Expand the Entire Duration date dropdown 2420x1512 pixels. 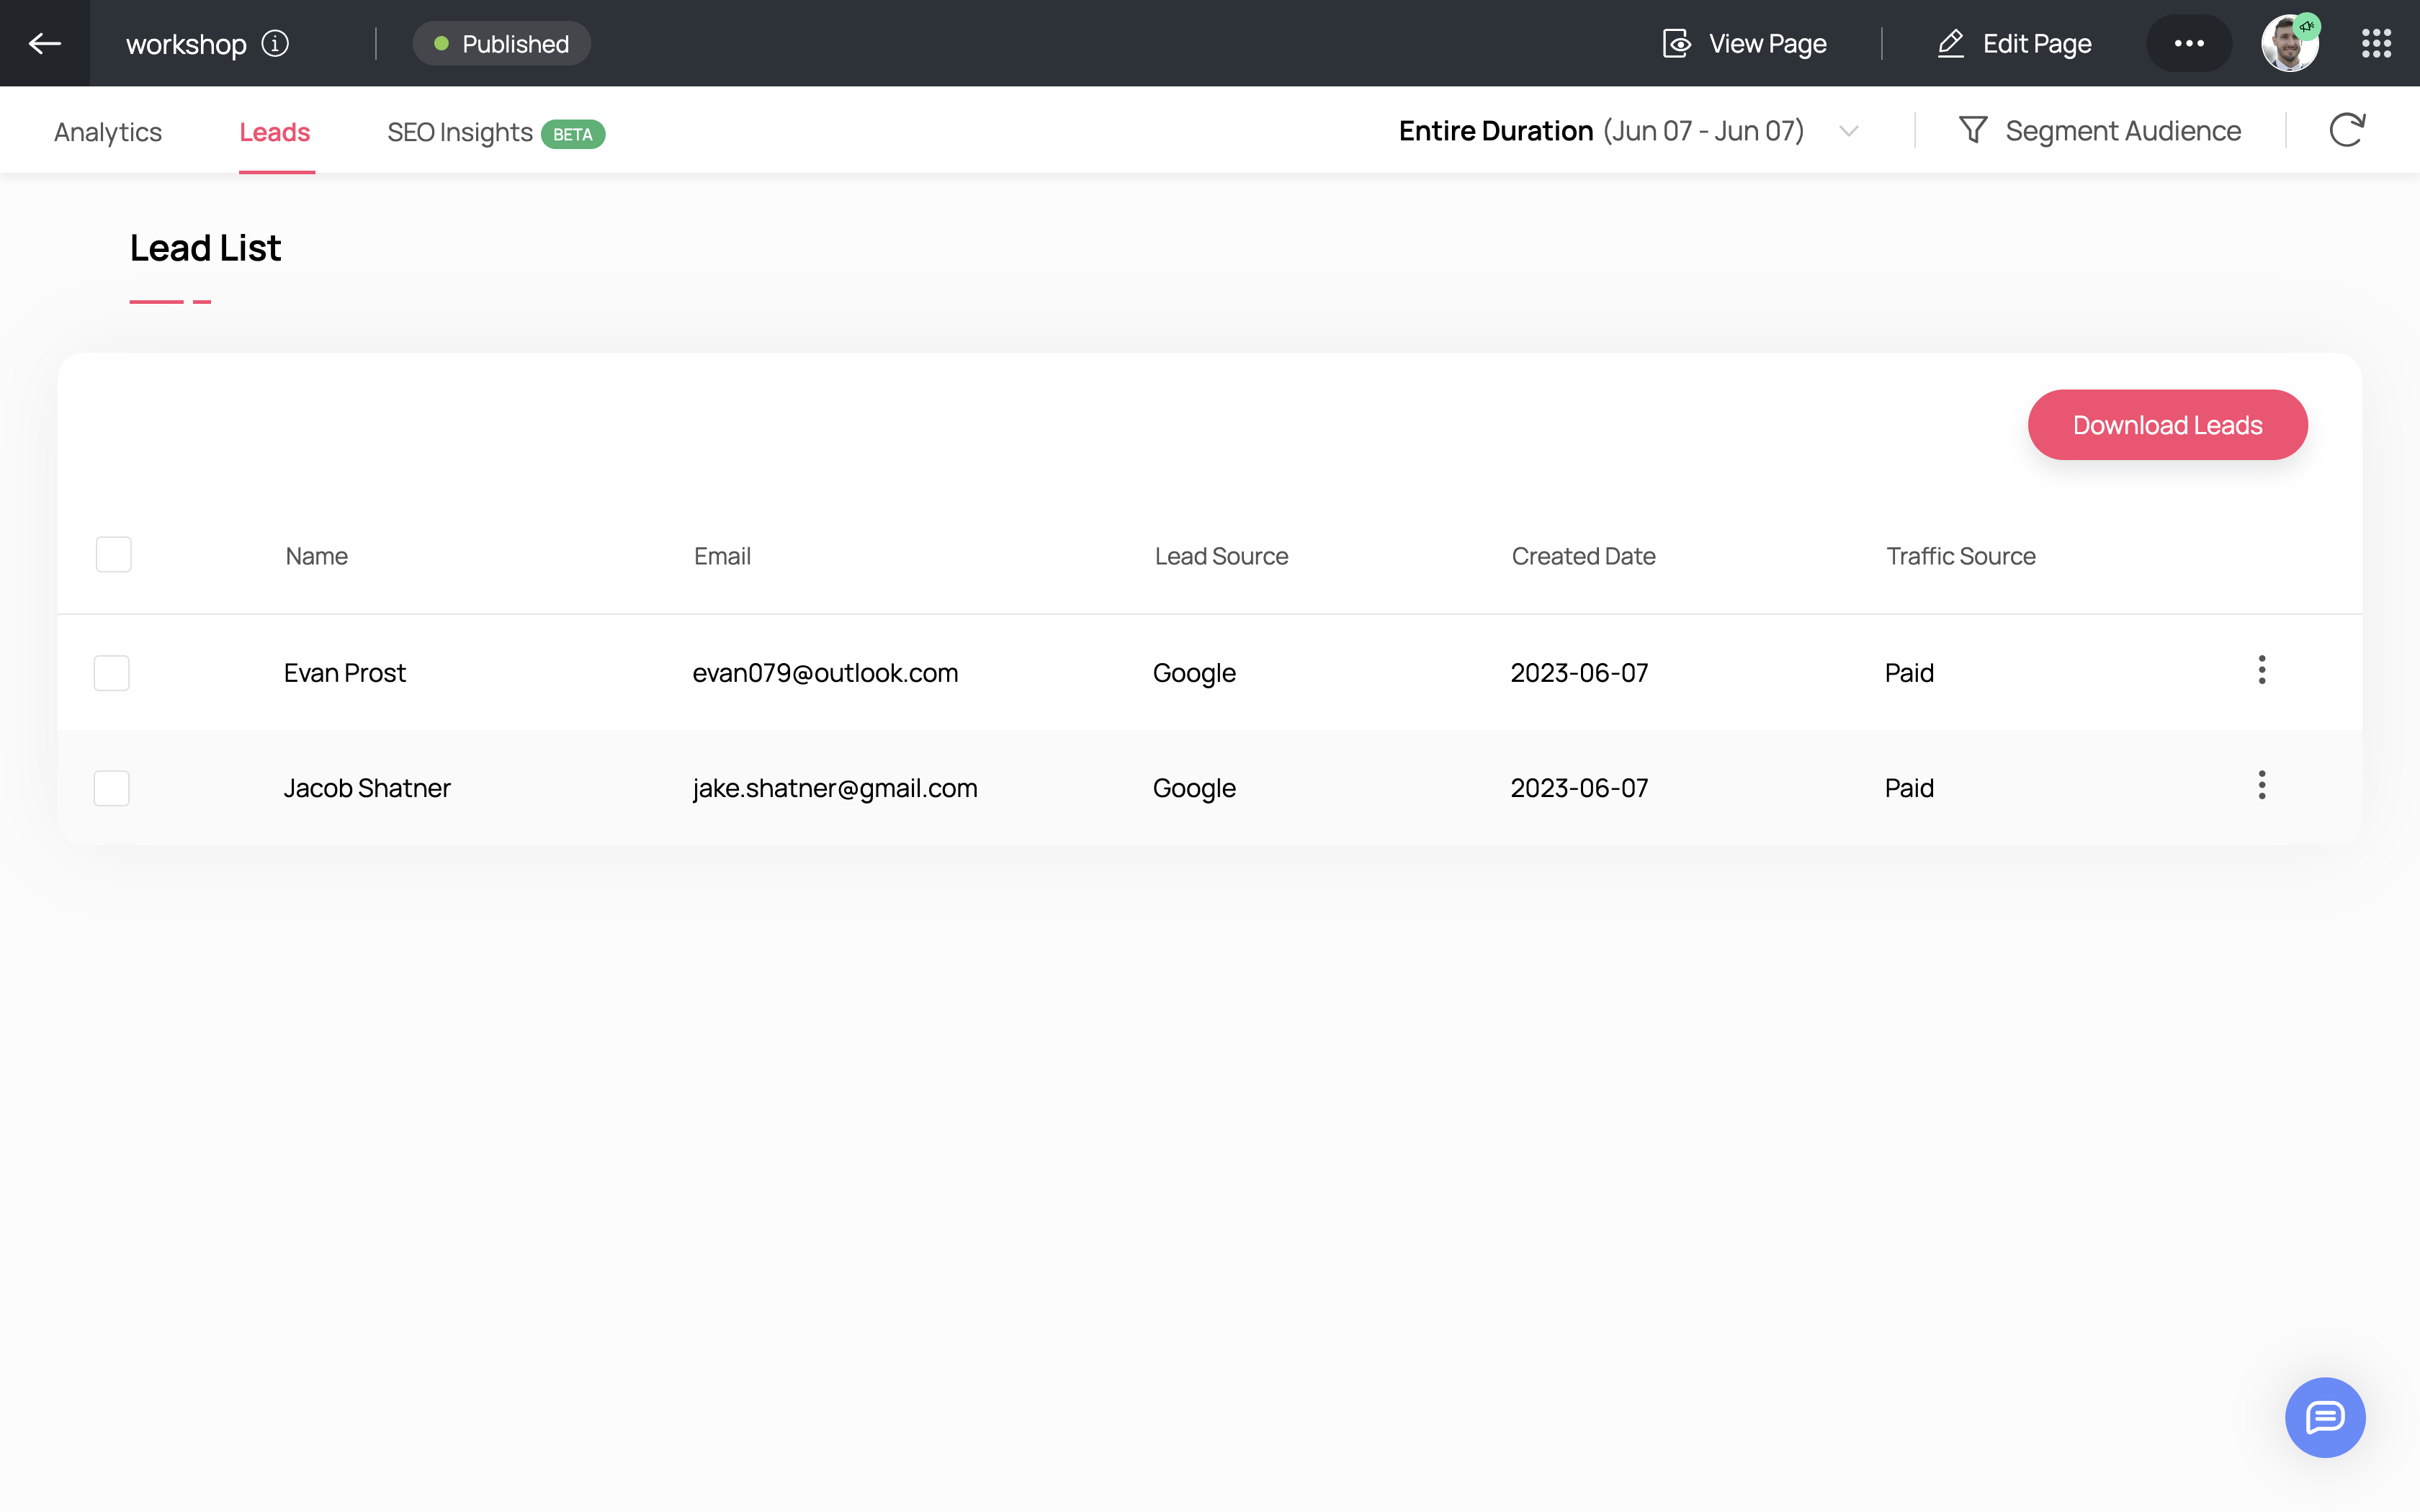[1848, 131]
